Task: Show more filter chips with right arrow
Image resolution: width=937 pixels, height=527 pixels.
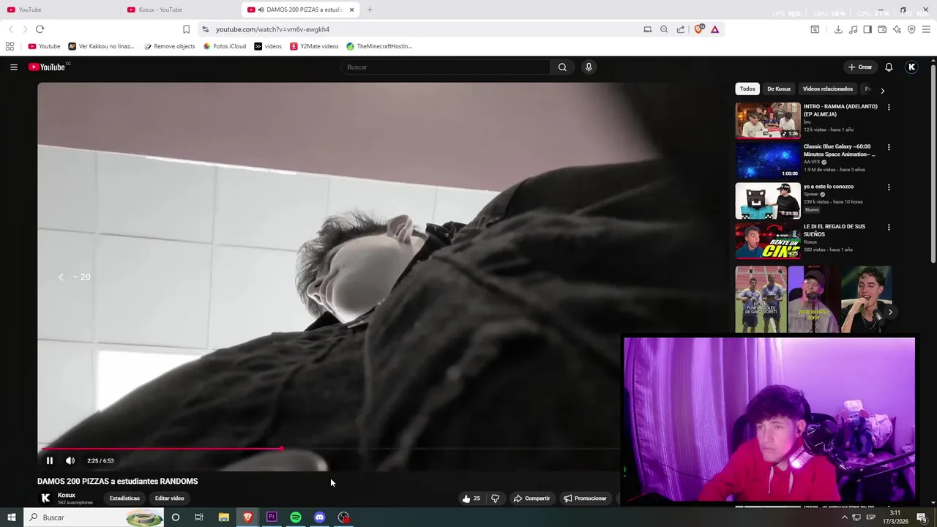Action: coord(882,91)
